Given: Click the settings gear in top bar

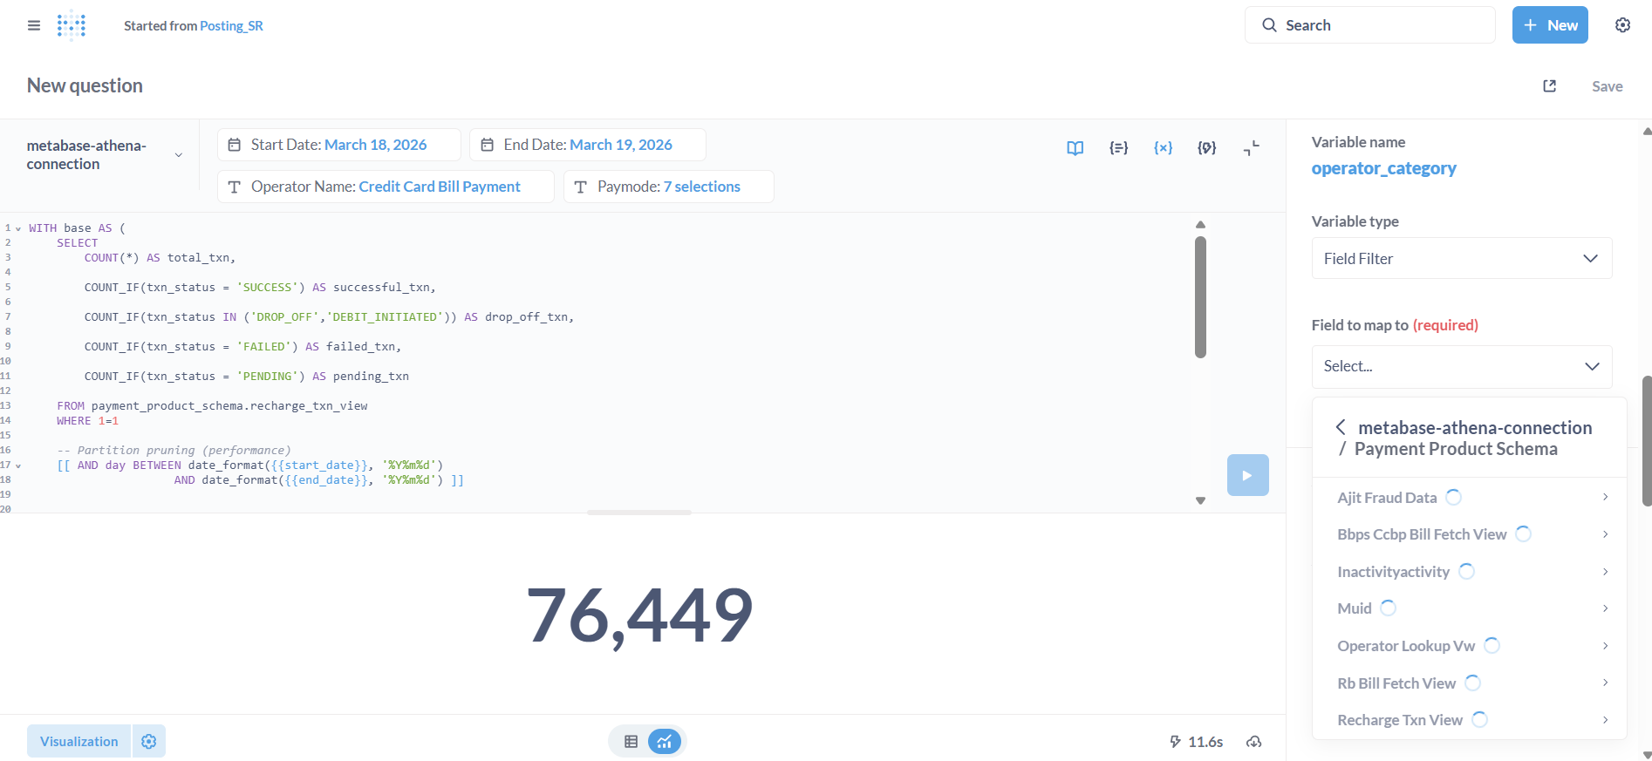Looking at the screenshot, I should 1622,25.
